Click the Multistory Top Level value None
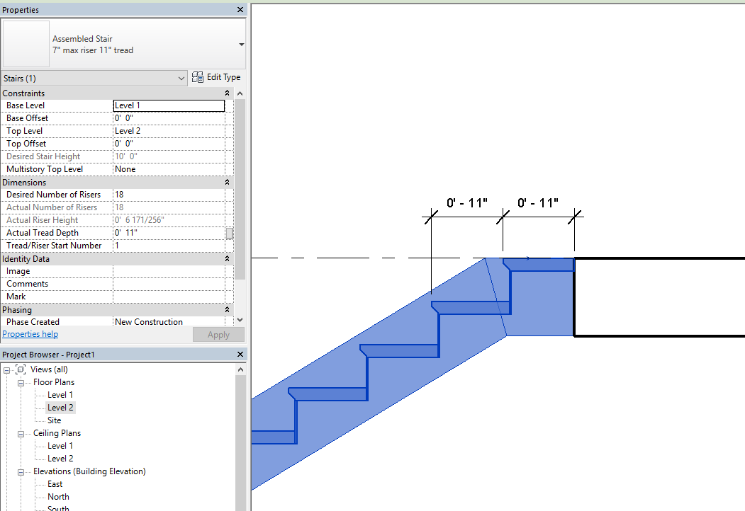Screen dimensions: 745x511 click(x=169, y=169)
